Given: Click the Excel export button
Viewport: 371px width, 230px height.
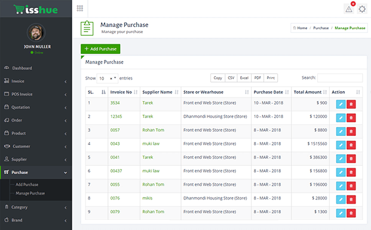Looking at the screenshot, I should pyautogui.click(x=244, y=78).
